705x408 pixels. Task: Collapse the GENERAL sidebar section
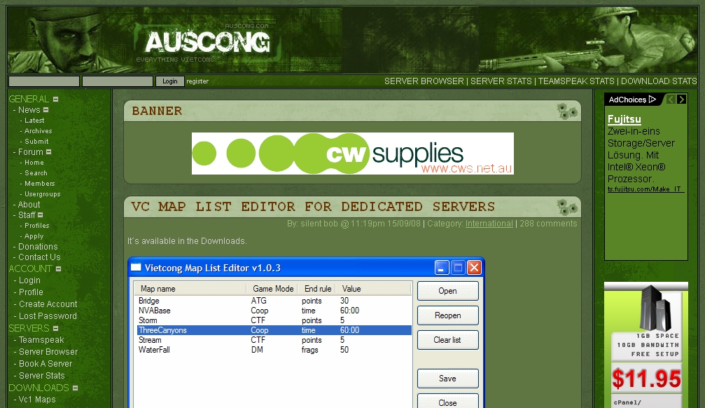click(56, 100)
